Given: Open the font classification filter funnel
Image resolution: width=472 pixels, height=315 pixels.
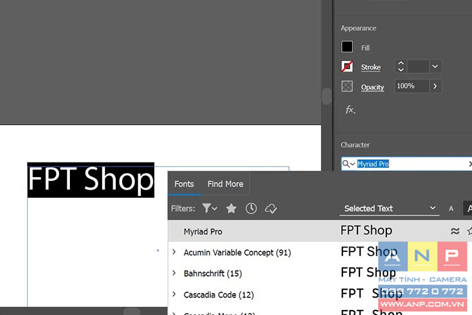Looking at the screenshot, I should click(210, 209).
